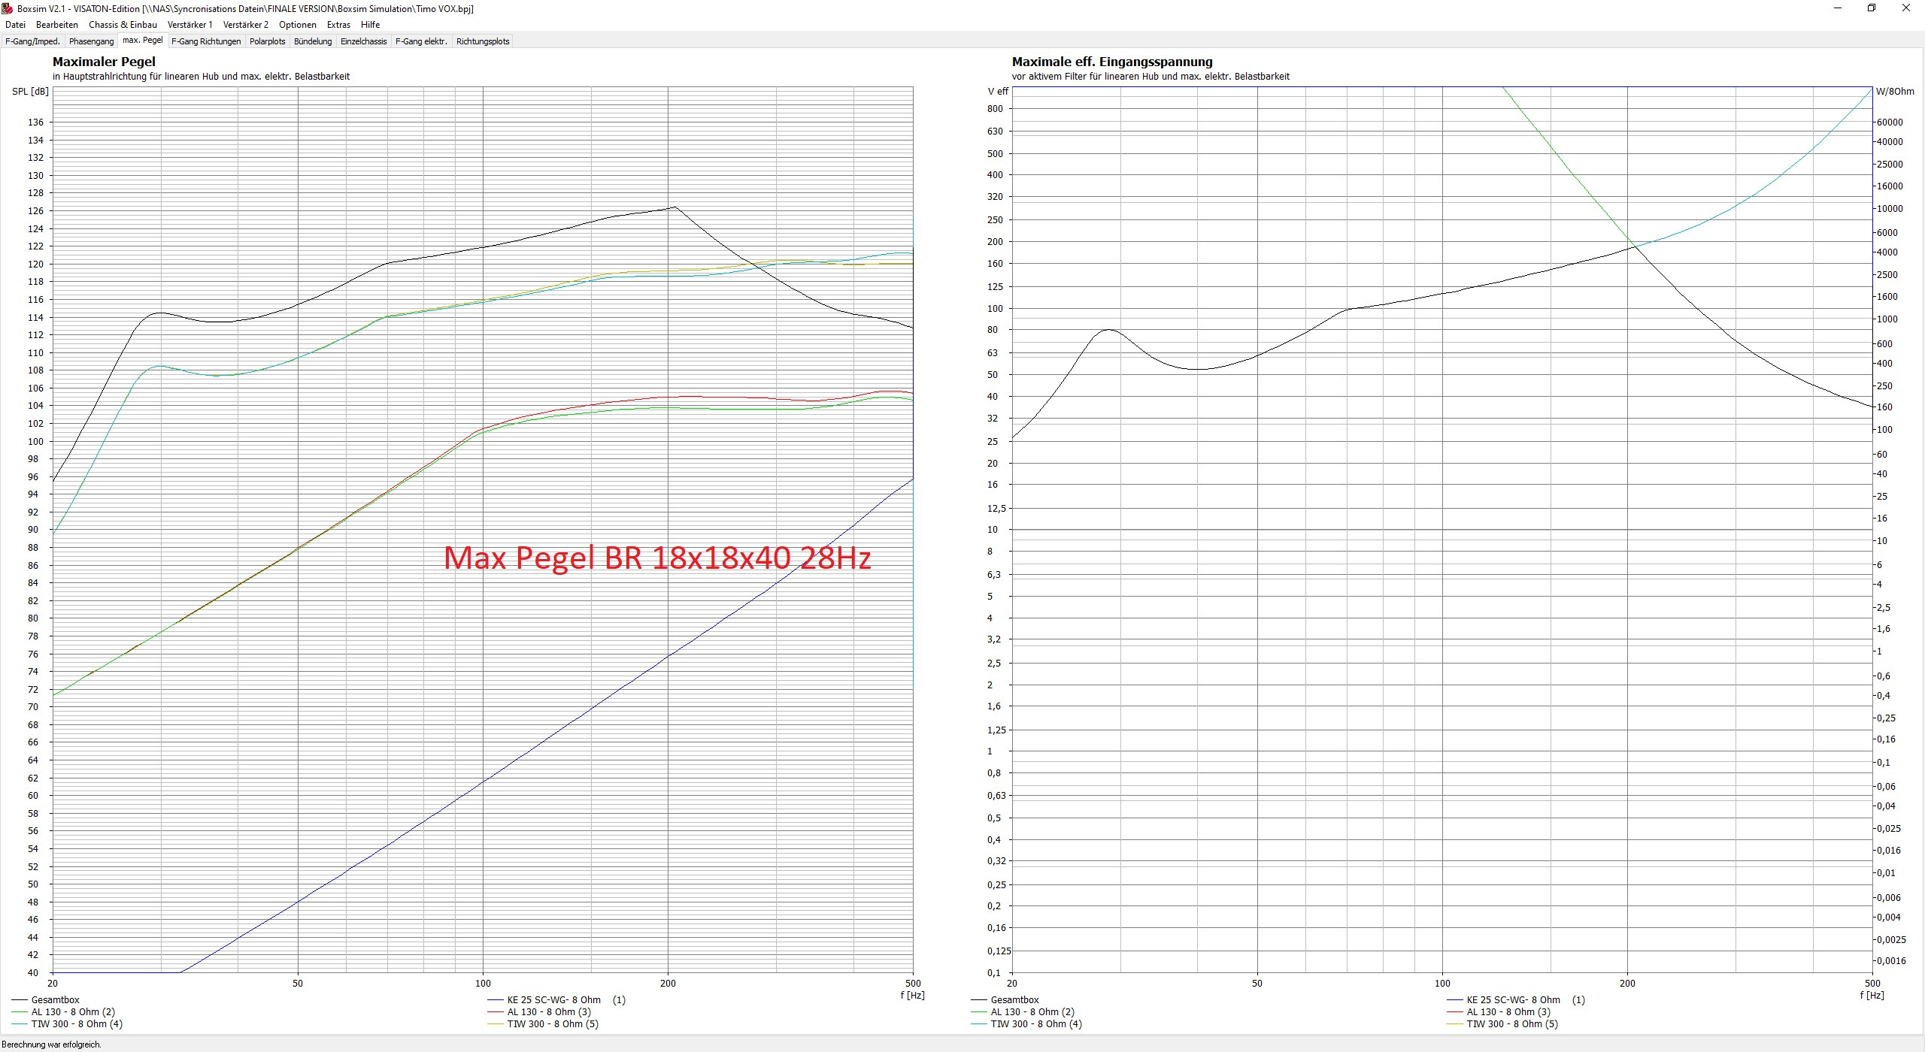Open the Richtungsplots tab
Viewport: 1925px width, 1052px height.
click(483, 41)
